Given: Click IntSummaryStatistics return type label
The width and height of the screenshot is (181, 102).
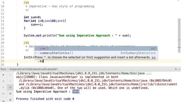Looking at the screenshot, I should (x=138, y=53).
